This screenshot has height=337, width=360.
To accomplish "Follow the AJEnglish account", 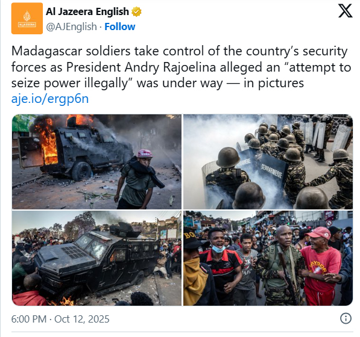I will [120, 26].
